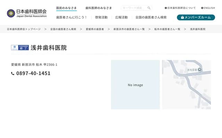Image resolution: width=222 pixels, height=138 pixels.
Task: Call phone number 0897-40-1451
Action: coord(33,73)
